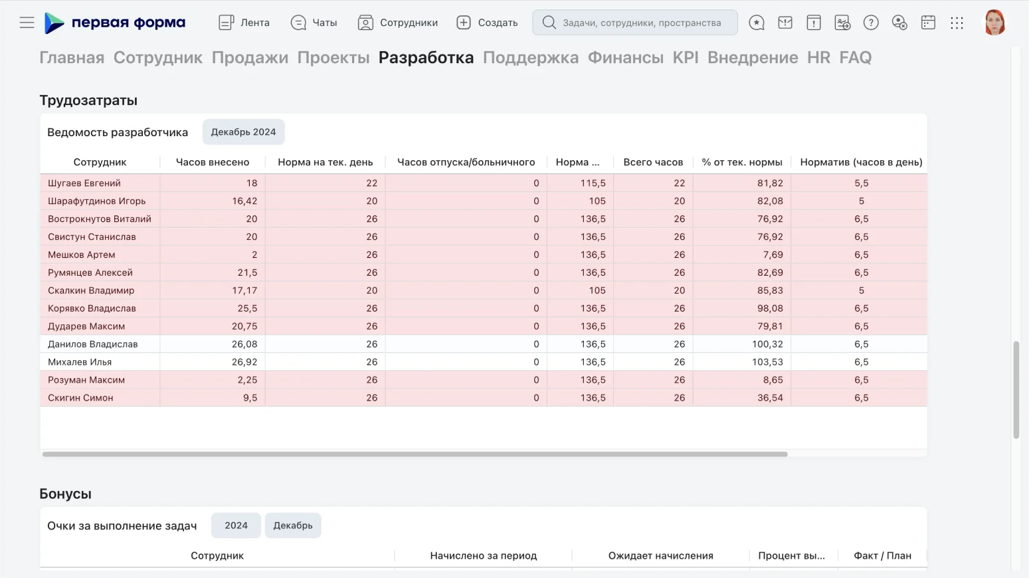Open help via the question mark icon
The width and height of the screenshot is (1029, 578).
(x=871, y=23)
